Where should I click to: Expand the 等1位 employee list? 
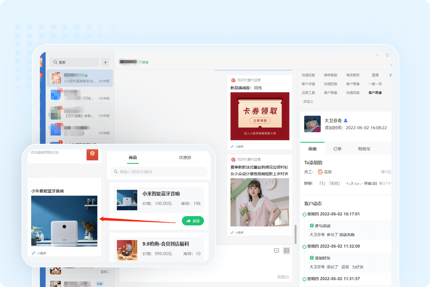[x=385, y=172]
